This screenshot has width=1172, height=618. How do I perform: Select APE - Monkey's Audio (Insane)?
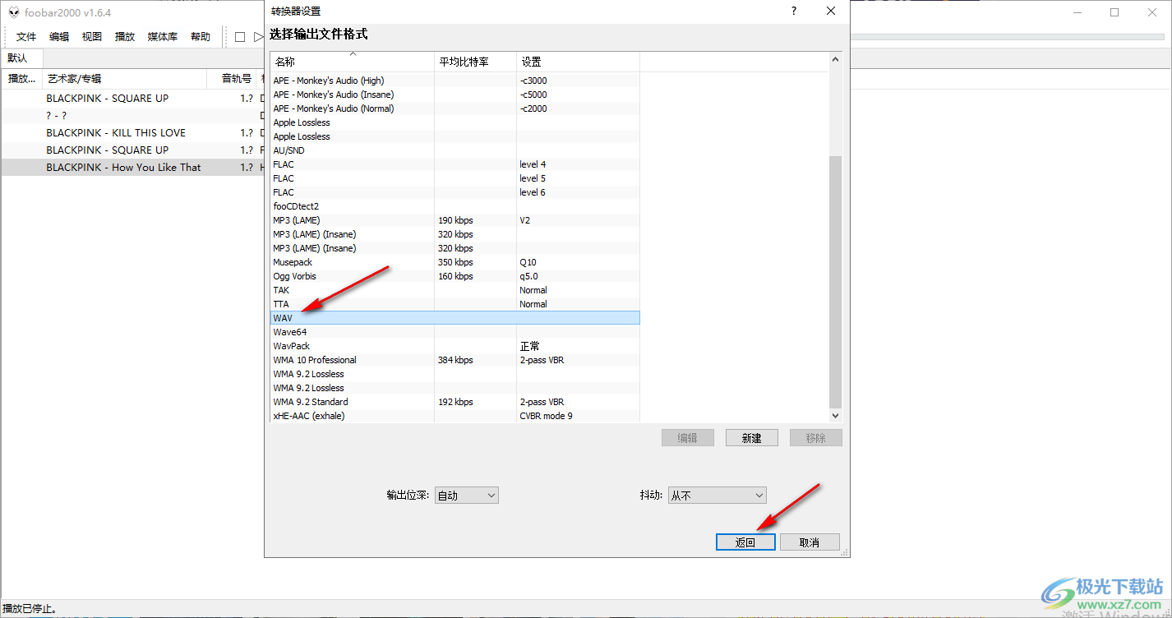455,95
